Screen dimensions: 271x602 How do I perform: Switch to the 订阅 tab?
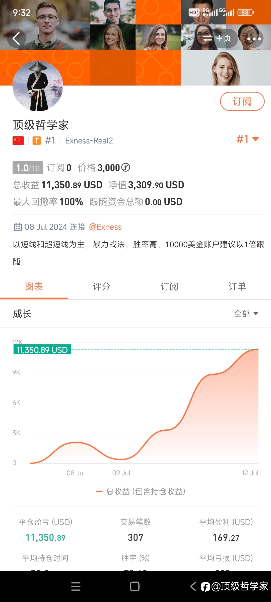[169, 286]
